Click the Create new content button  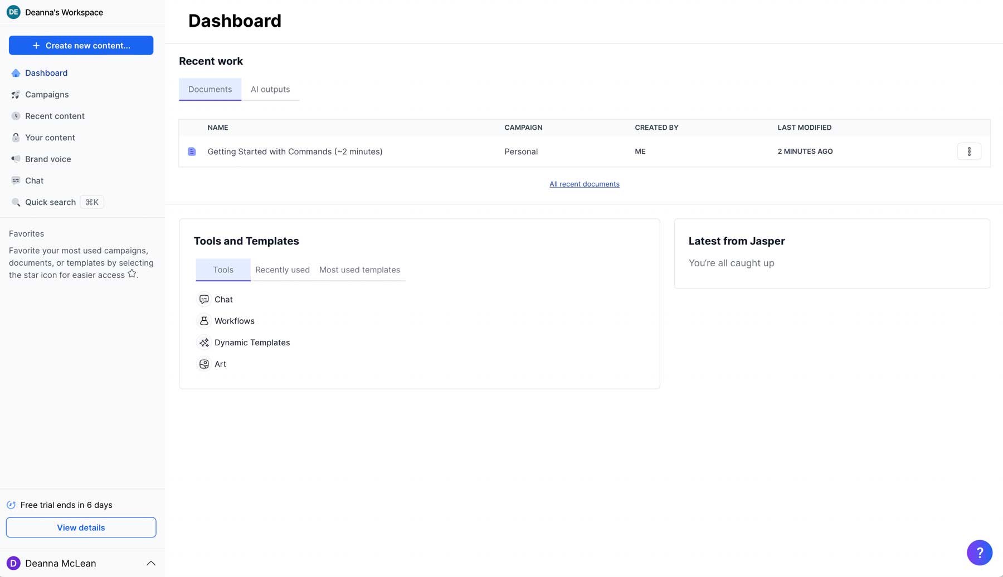[81, 45]
